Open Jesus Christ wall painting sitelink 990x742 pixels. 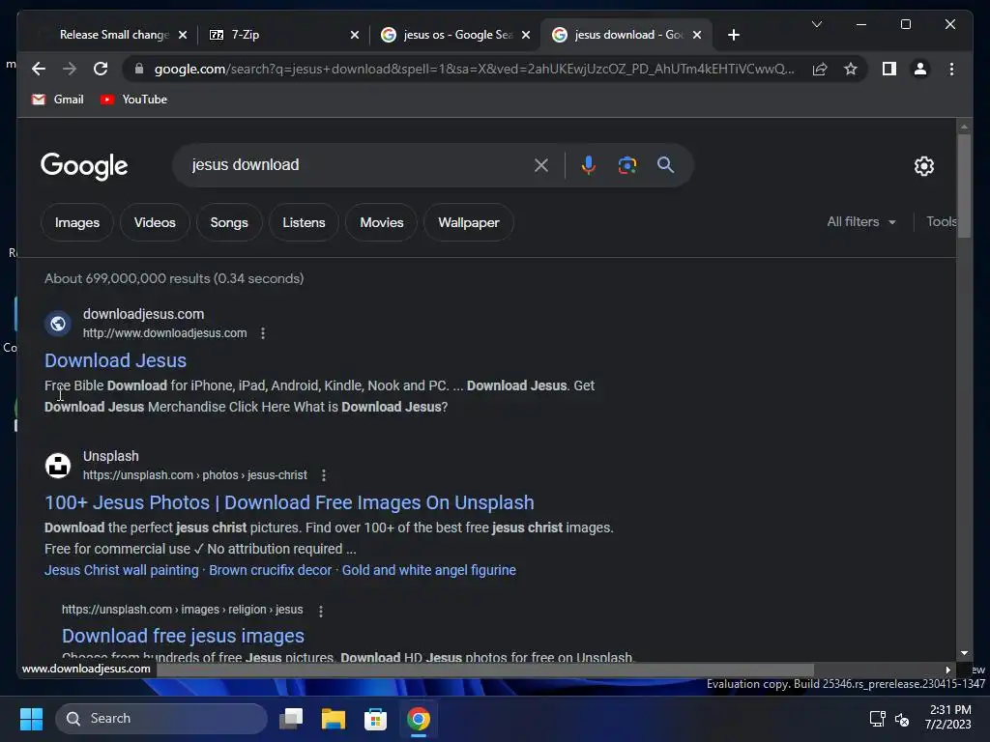pos(121,570)
